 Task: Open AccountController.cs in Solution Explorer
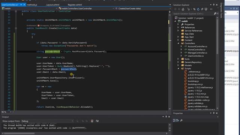[197, 46]
